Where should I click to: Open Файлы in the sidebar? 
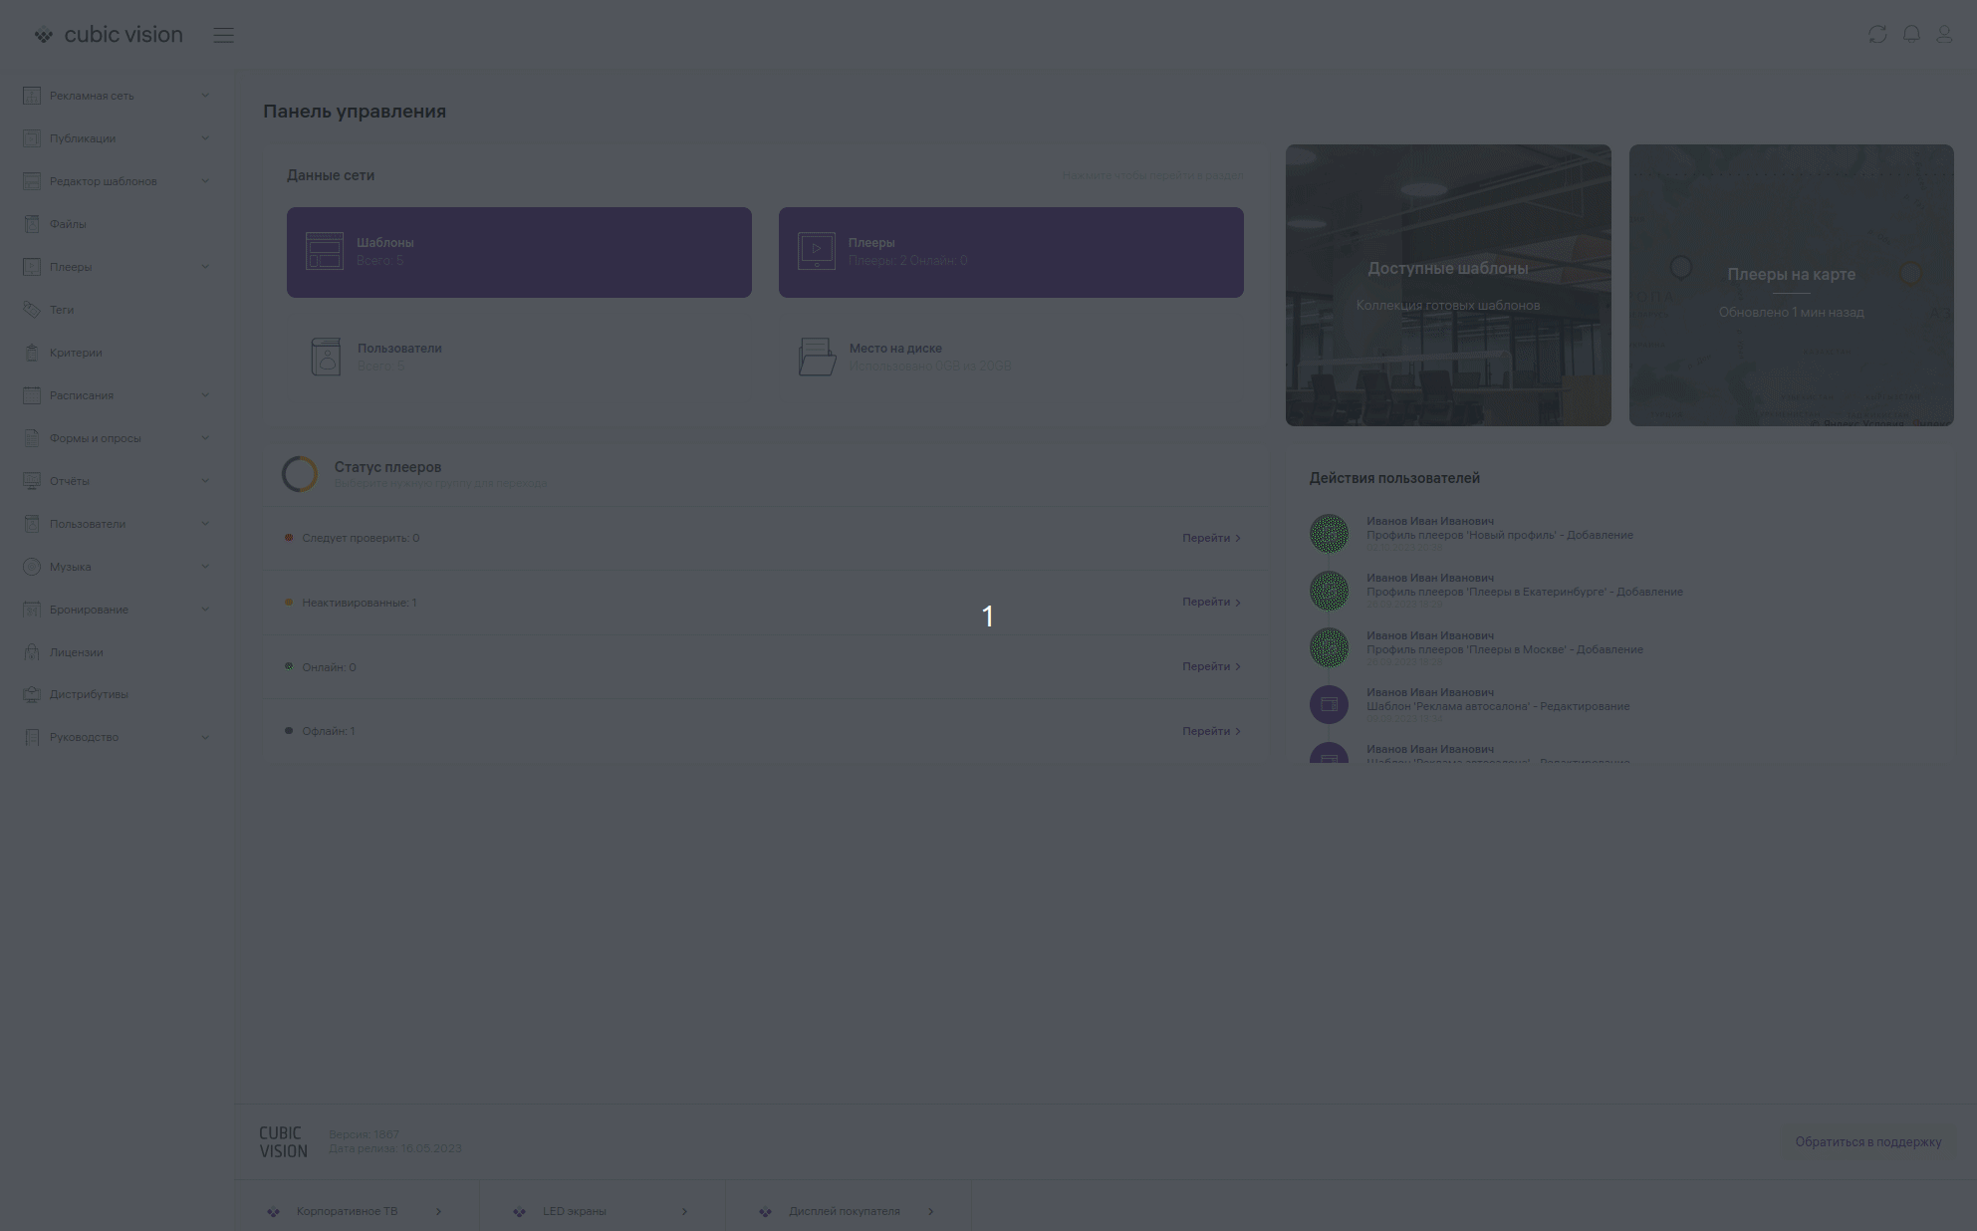[x=68, y=224]
